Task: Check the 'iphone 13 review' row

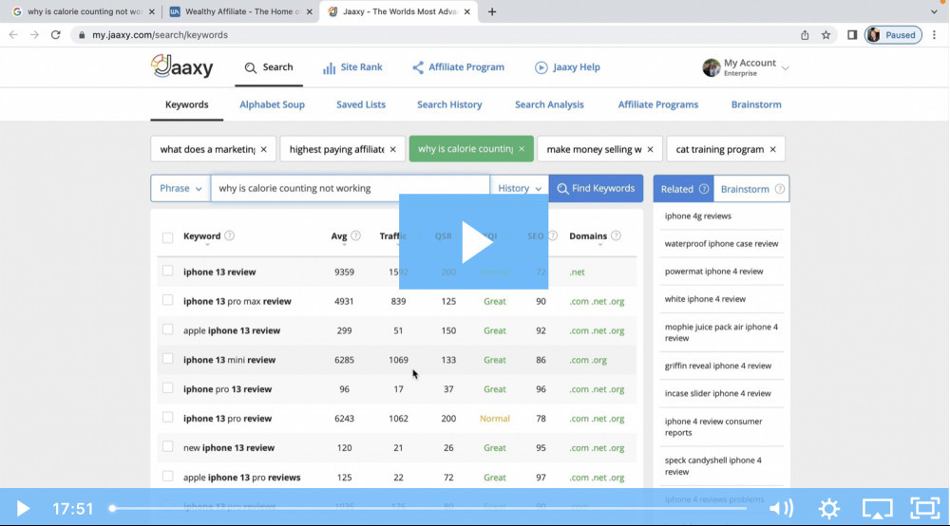Action: pos(168,271)
